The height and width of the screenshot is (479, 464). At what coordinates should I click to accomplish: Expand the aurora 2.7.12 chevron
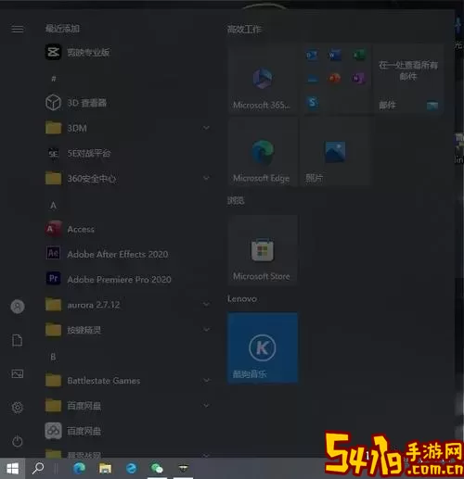point(206,305)
